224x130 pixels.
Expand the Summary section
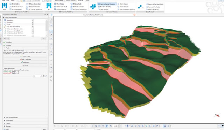(x=25, y=126)
